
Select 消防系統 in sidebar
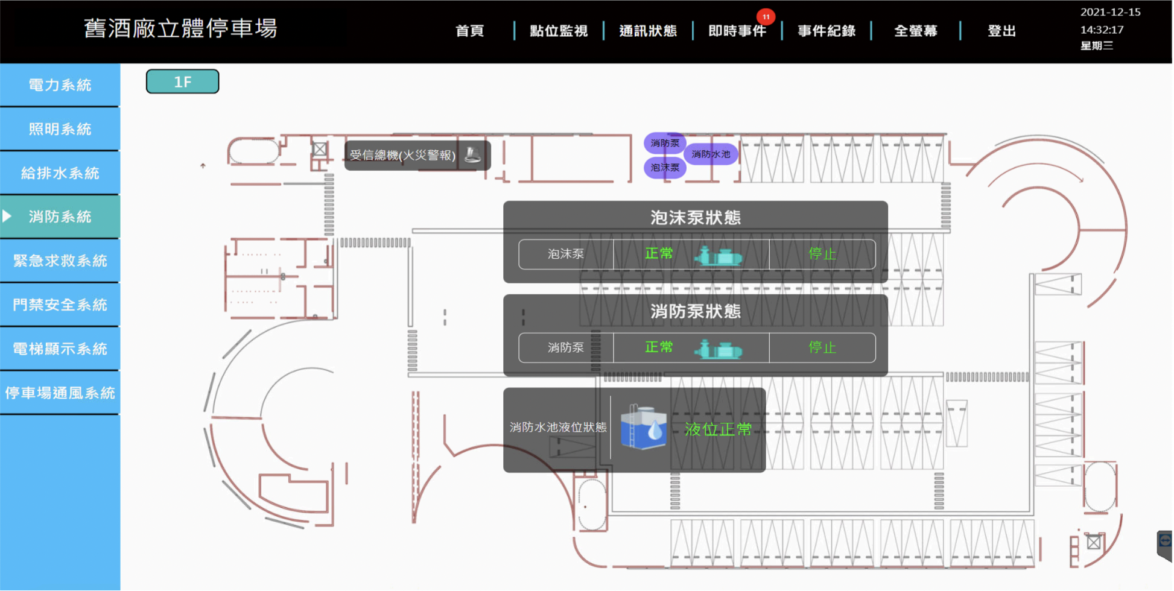coord(60,216)
